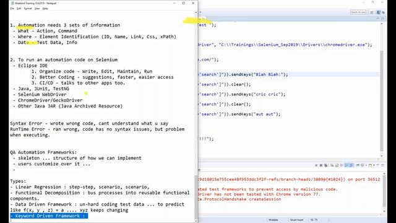Minimize the Eclipse editor area
This screenshot has height=223, width=396.
pyautogui.click(x=378, y=18)
